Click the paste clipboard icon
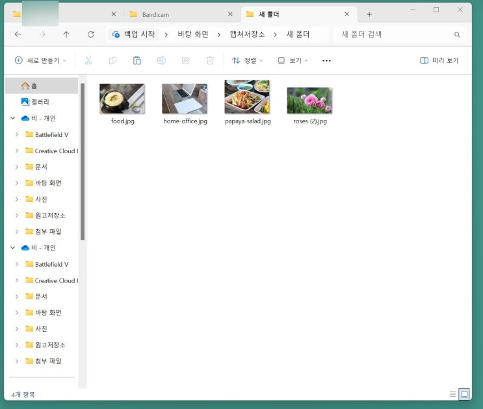483x409 pixels. [137, 60]
